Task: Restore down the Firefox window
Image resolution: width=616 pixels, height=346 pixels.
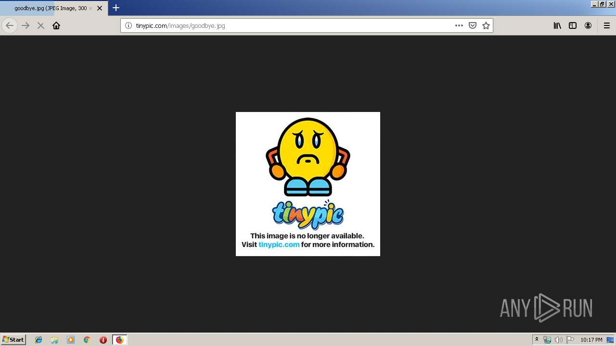Action: [x=602, y=4]
